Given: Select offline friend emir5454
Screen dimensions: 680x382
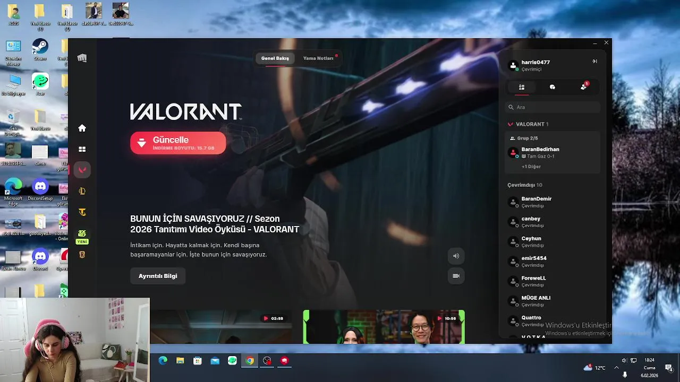Looking at the screenshot, I should click(552, 262).
